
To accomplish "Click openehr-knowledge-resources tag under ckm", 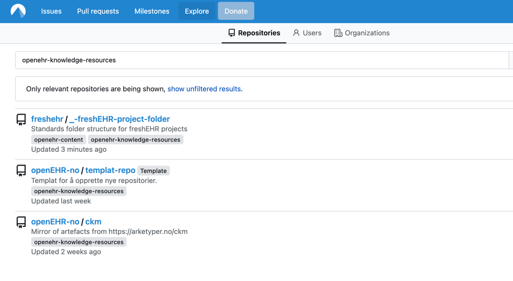I will click(x=79, y=242).
